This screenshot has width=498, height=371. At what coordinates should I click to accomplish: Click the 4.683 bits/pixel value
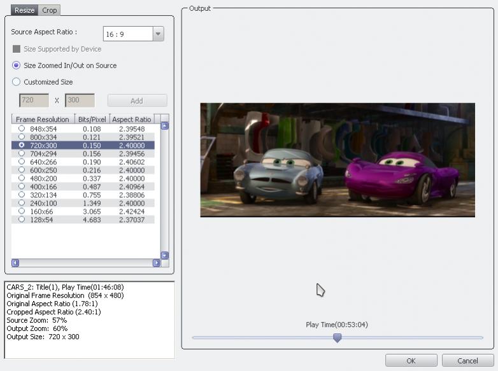click(x=92, y=220)
